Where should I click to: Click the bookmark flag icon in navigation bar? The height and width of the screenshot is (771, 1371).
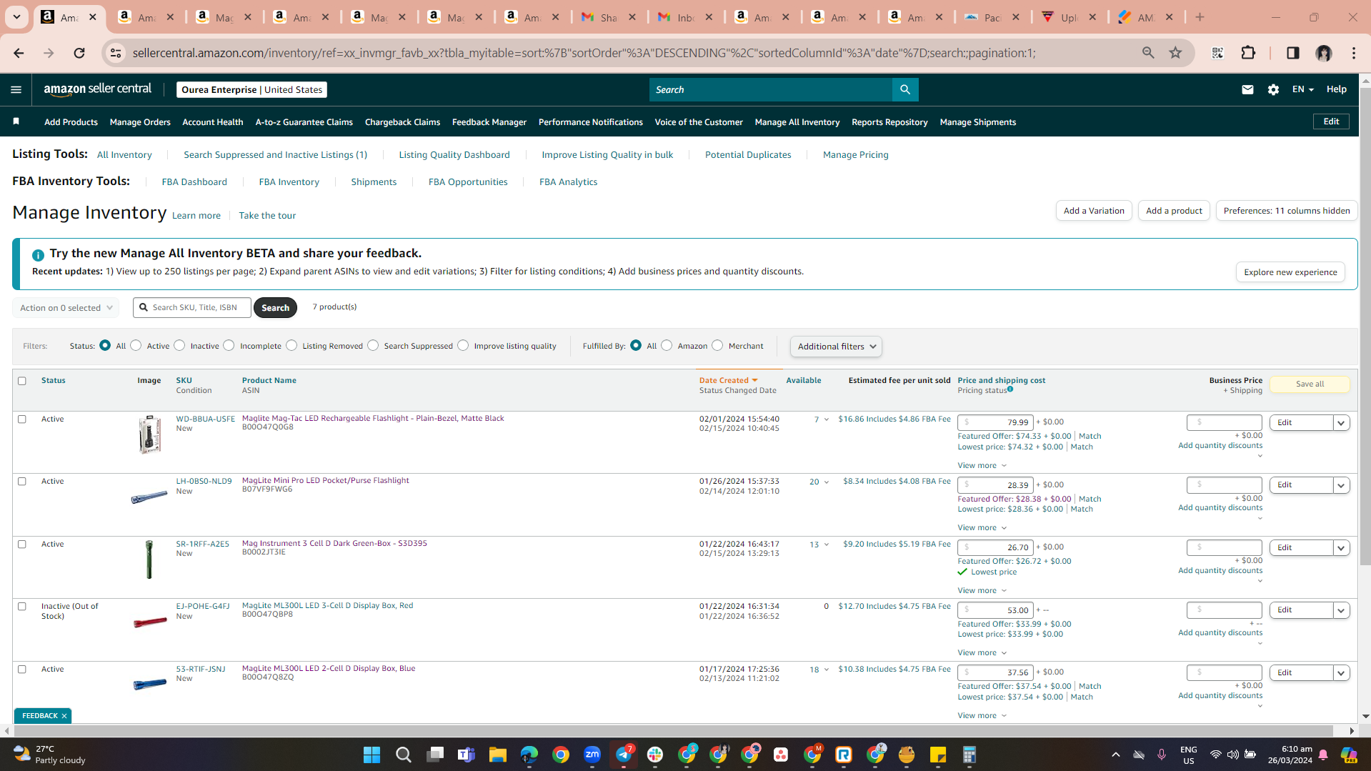click(16, 121)
